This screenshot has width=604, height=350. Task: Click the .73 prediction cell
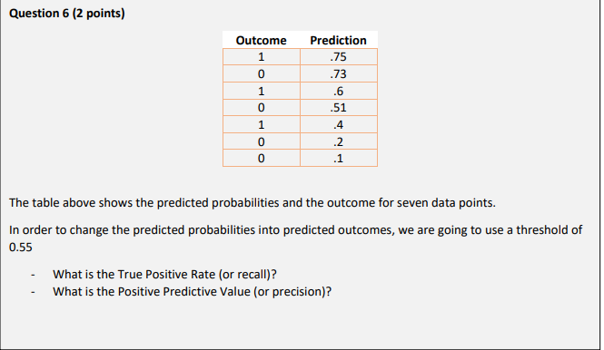(x=339, y=73)
